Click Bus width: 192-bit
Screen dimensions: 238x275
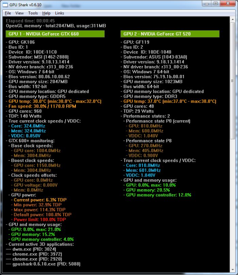[27, 86]
